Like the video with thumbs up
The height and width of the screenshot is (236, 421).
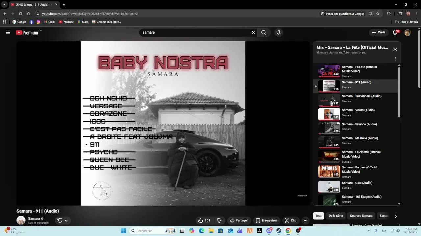pyautogui.click(x=204, y=220)
